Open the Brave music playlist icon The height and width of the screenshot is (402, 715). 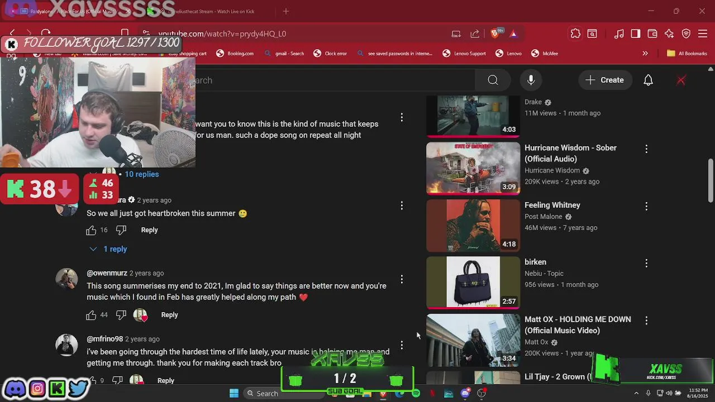618,34
